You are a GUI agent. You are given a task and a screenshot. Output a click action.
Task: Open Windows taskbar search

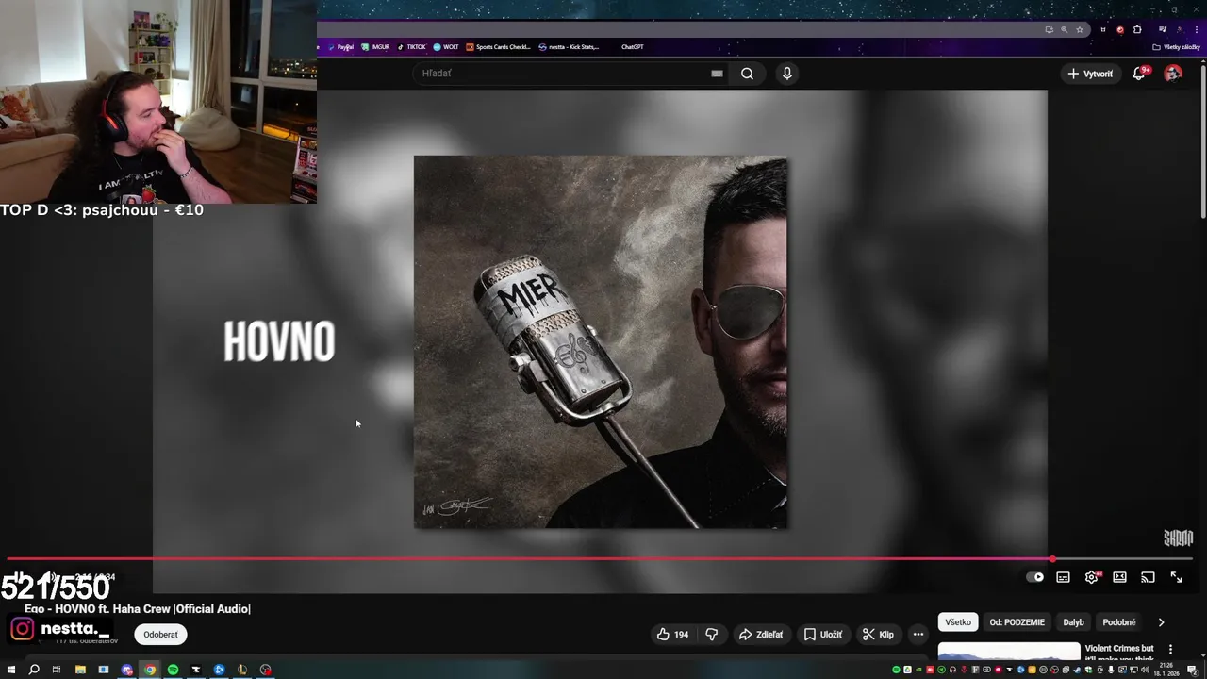pos(34,670)
